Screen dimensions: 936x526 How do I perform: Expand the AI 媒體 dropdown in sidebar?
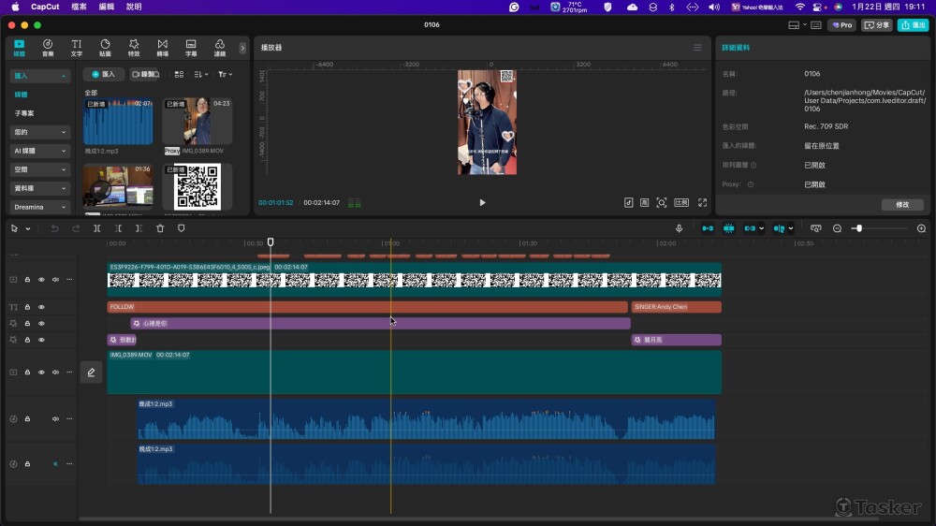click(x=40, y=151)
